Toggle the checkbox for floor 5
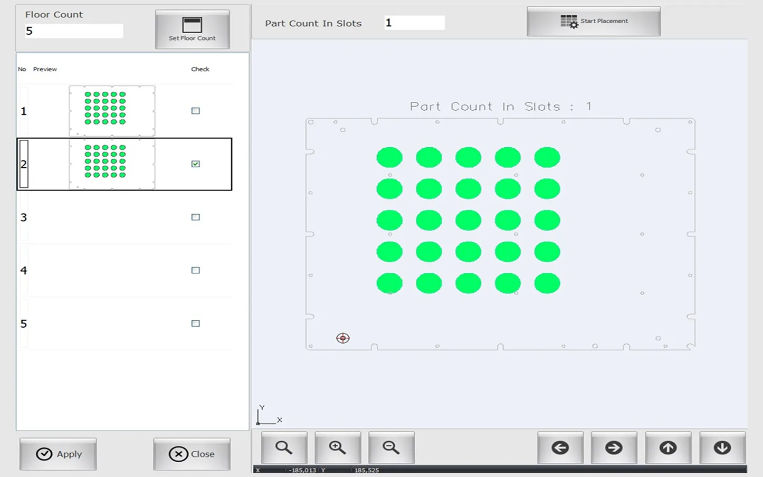 (196, 323)
